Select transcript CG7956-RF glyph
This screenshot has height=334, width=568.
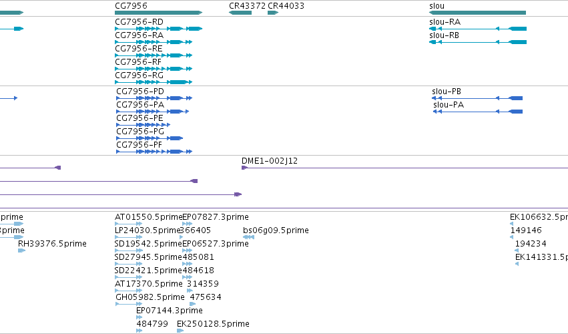(154, 69)
